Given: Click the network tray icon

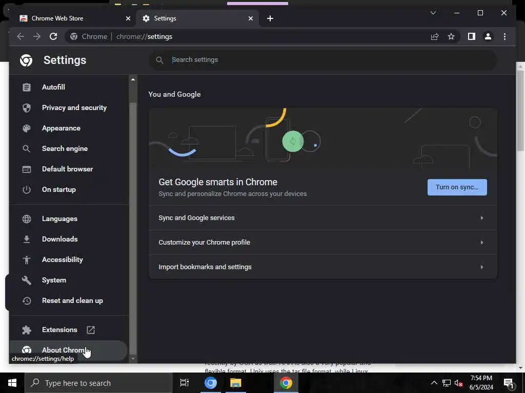Looking at the screenshot, I should (x=447, y=383).
